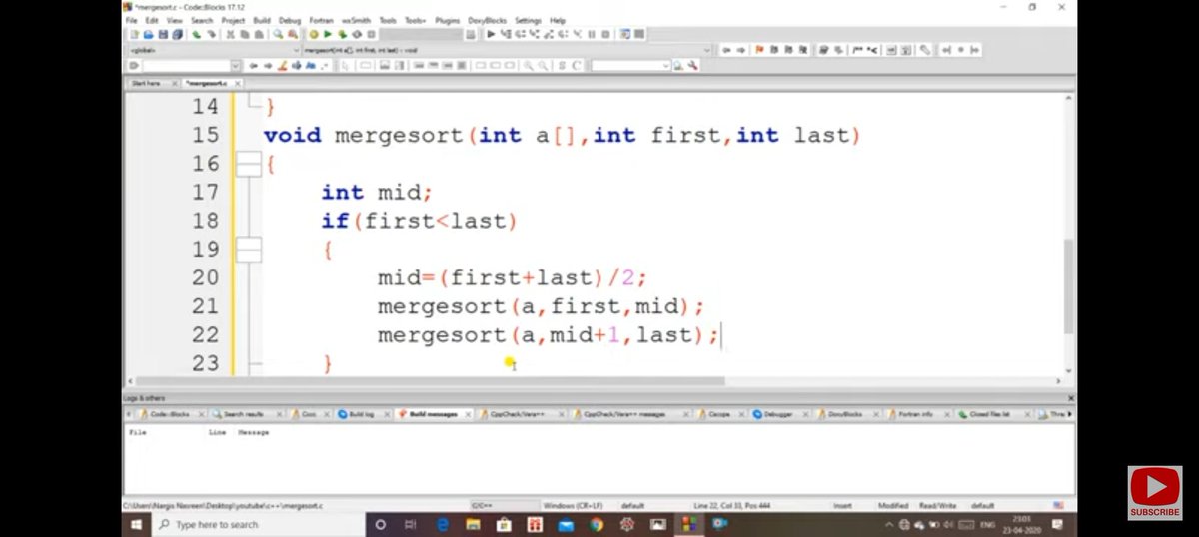Screen dimensions: 1199x537
Task: Open the Edit menu
Action: (151, 20)
